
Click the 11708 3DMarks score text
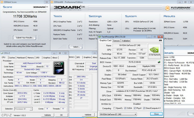[25, 16]
